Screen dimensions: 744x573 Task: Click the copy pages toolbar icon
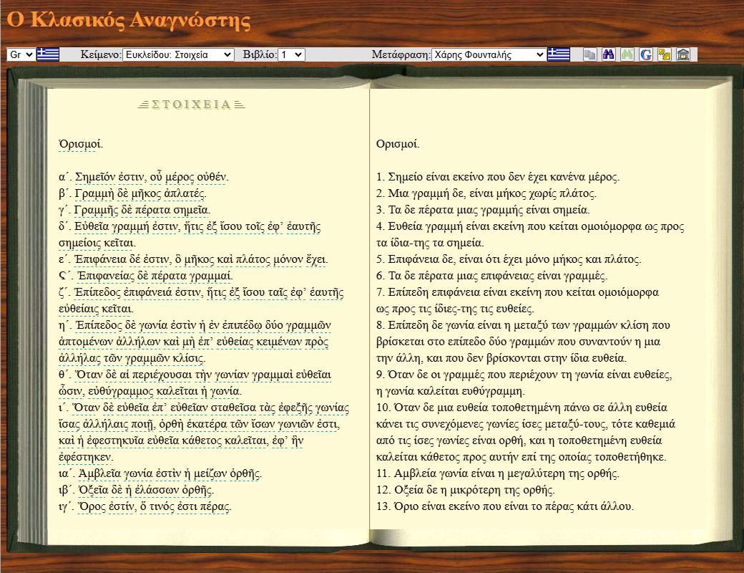[589, 54]
